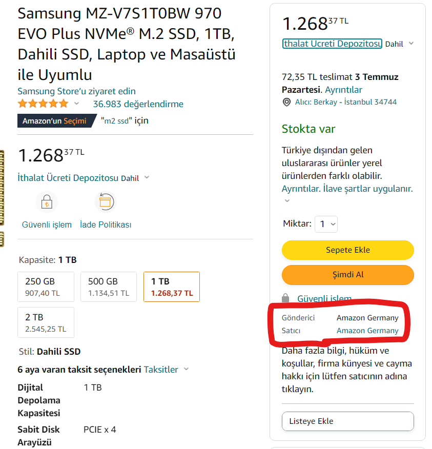The image size is (432, 449).
Task: Expand the star rating breakdown arrow
Action: (77, 104)
